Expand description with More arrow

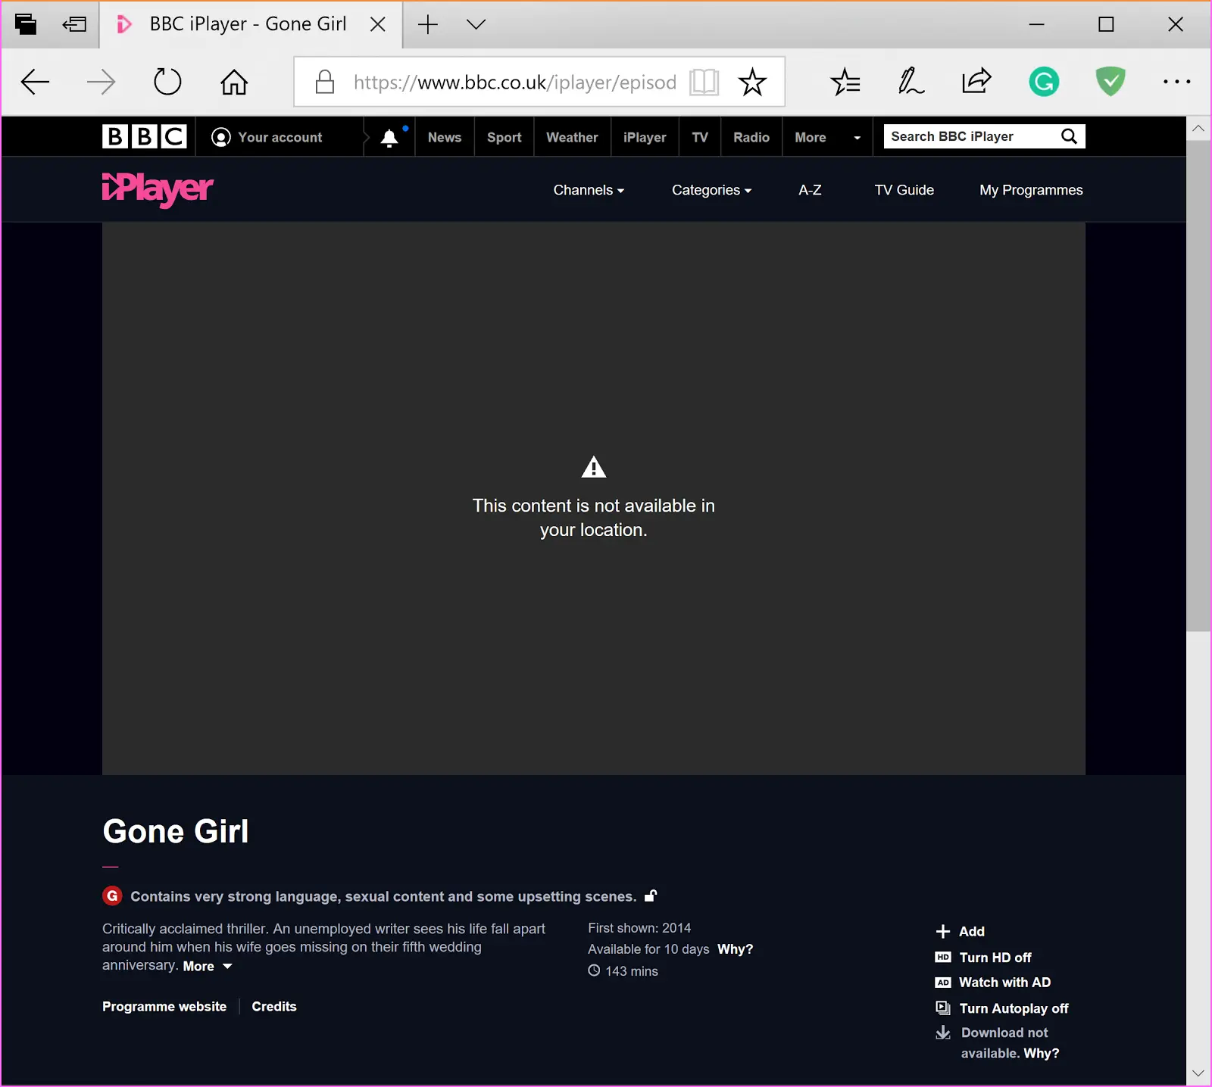[x=208, y=967]
